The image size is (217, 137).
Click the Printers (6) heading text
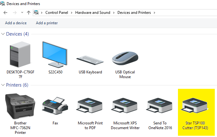click(17, 85)
